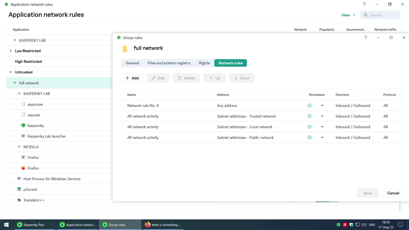
Task: Click the Popularity column header
Action: pyautogui.click(x=327, y=30)
